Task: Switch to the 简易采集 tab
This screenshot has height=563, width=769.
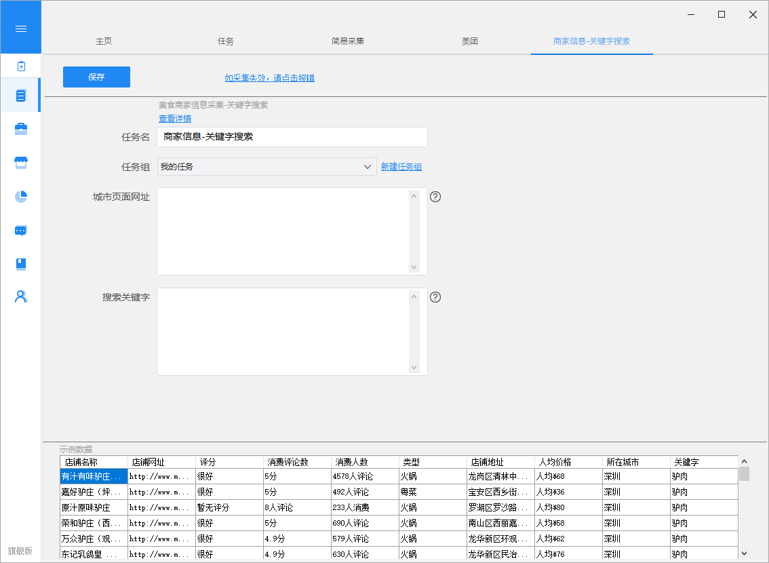Action: [348, 41]
